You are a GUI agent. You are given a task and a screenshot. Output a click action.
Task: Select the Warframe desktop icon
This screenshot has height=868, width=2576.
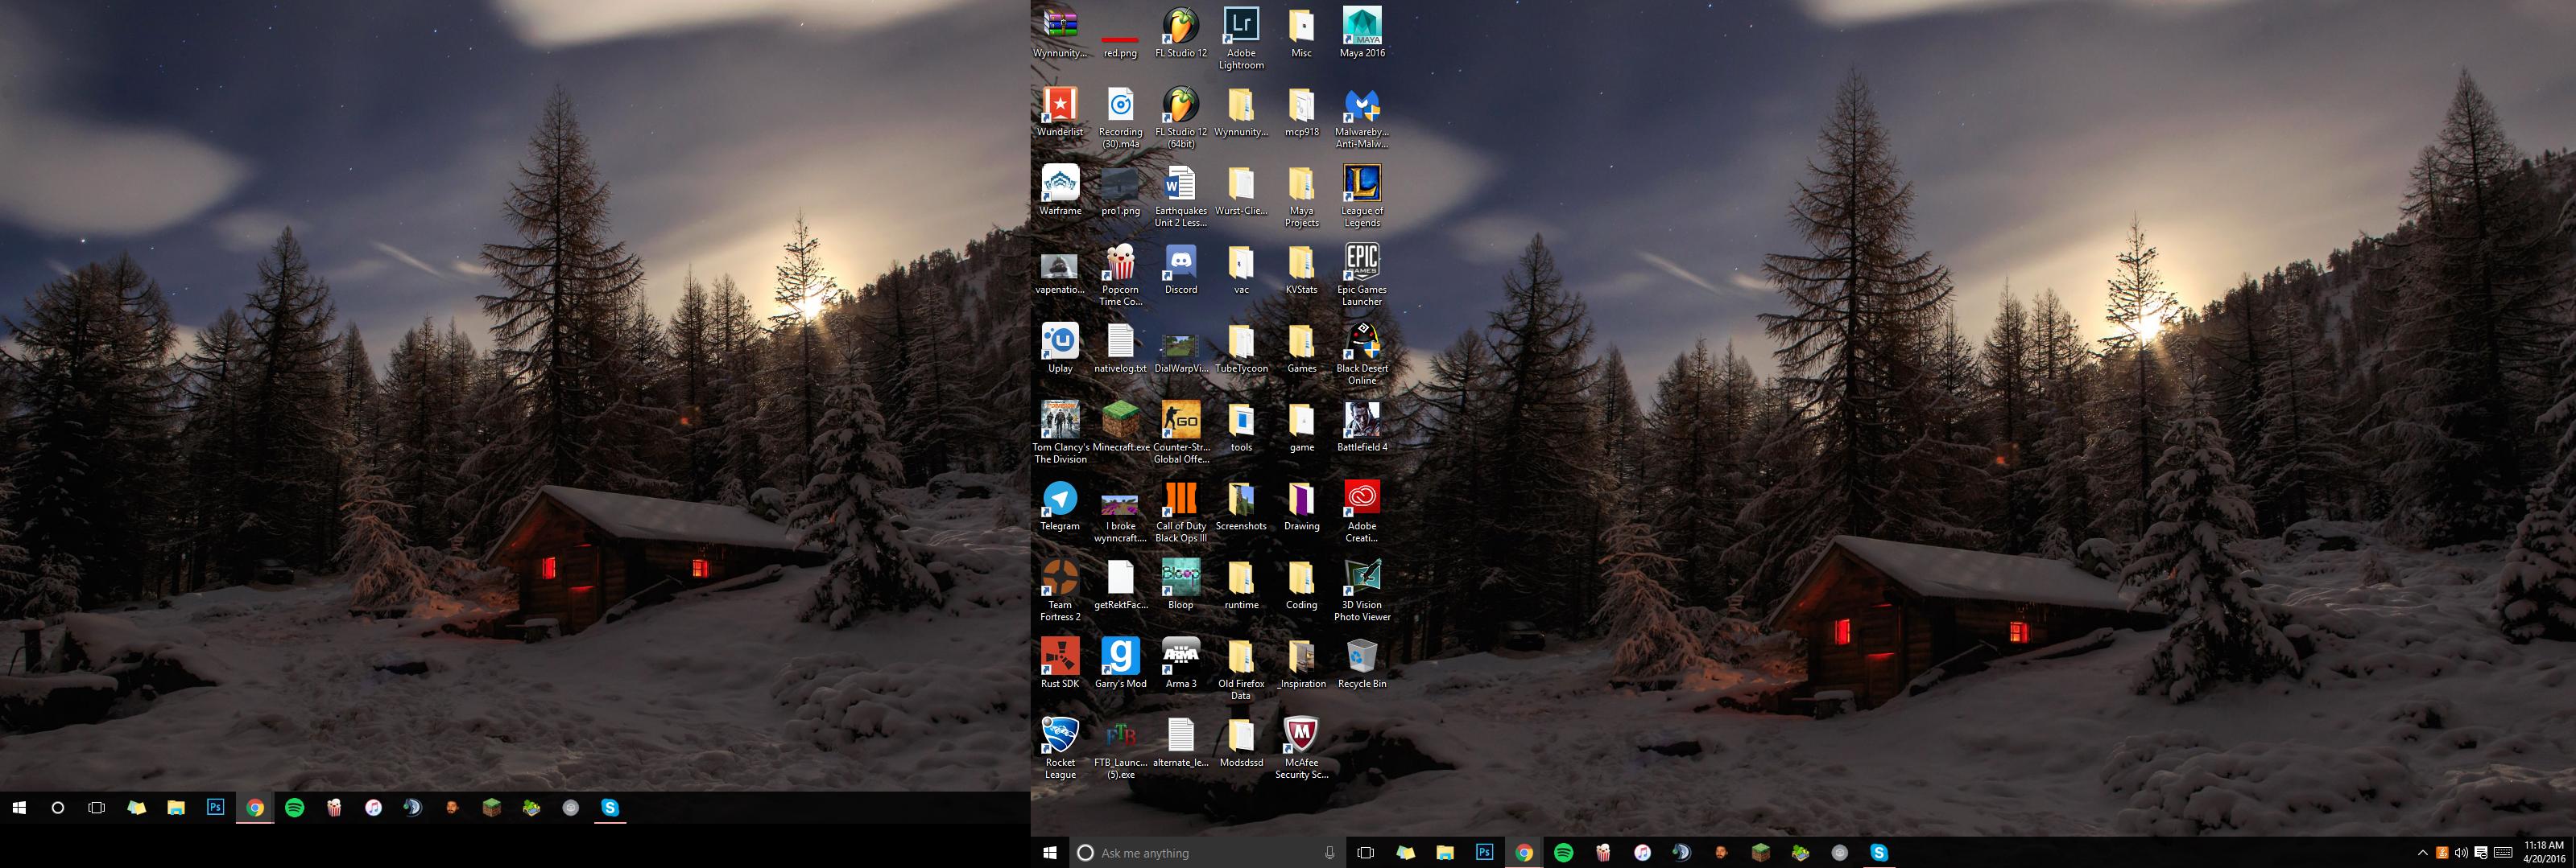pyautogui.click(x=1060, y=190)
